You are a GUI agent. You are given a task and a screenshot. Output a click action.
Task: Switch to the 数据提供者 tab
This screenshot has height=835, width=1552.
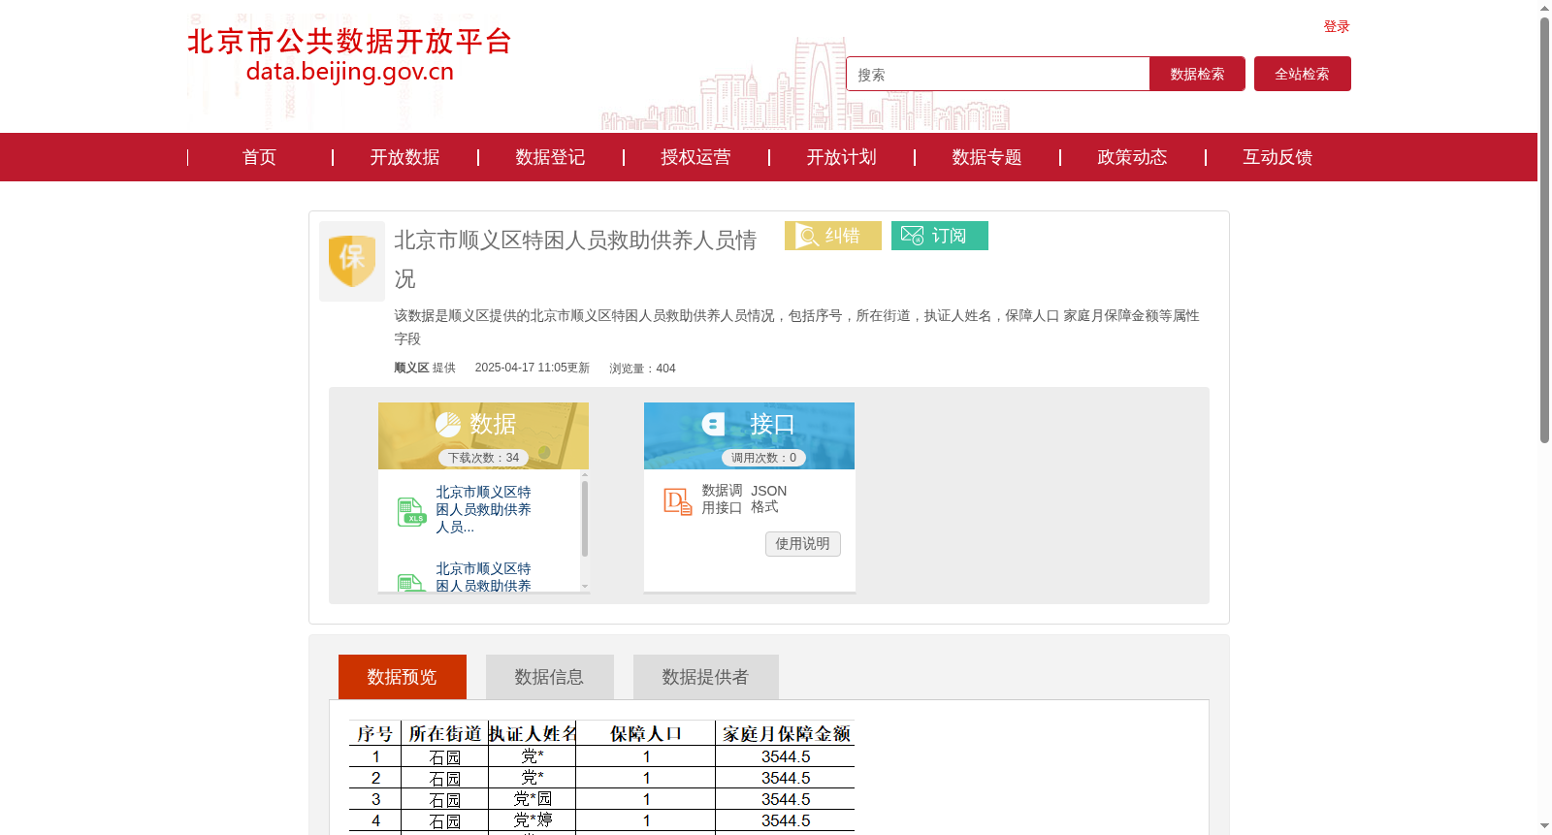[x=706, y=677]
